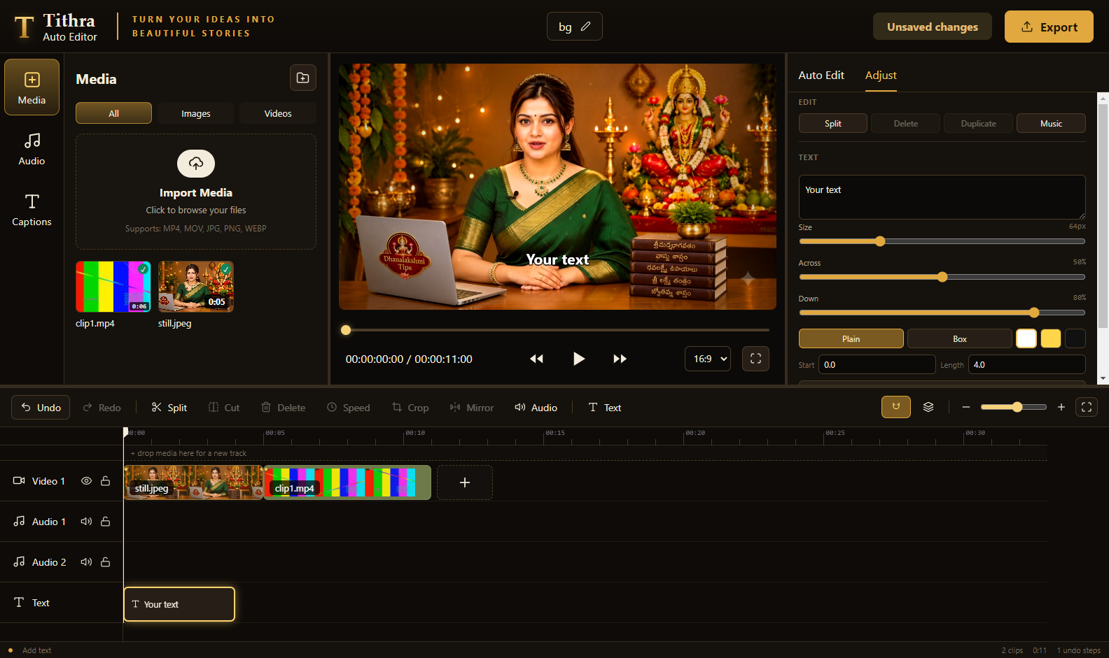Play the video preview

tap(578, 359)
